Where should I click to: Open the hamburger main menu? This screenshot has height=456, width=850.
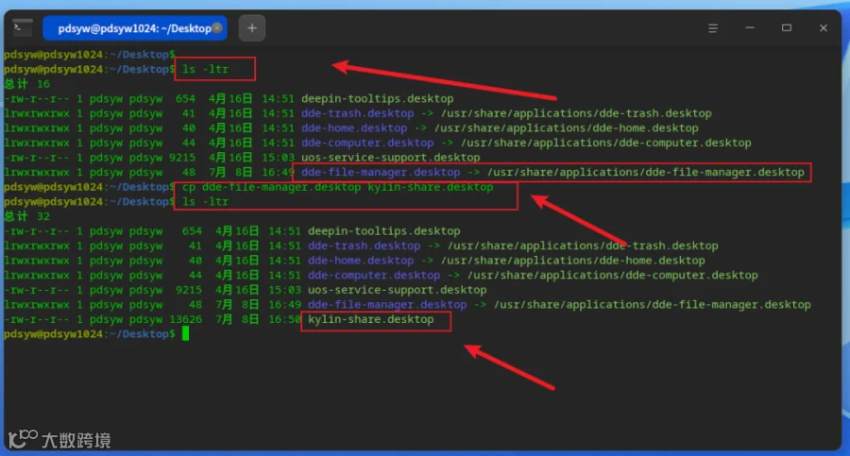(x=713, y=28)
